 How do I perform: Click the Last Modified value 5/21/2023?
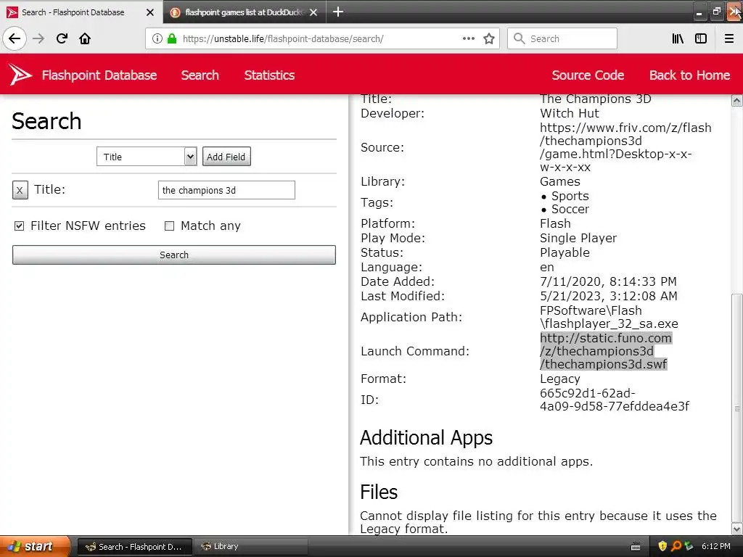pos(609,296)
